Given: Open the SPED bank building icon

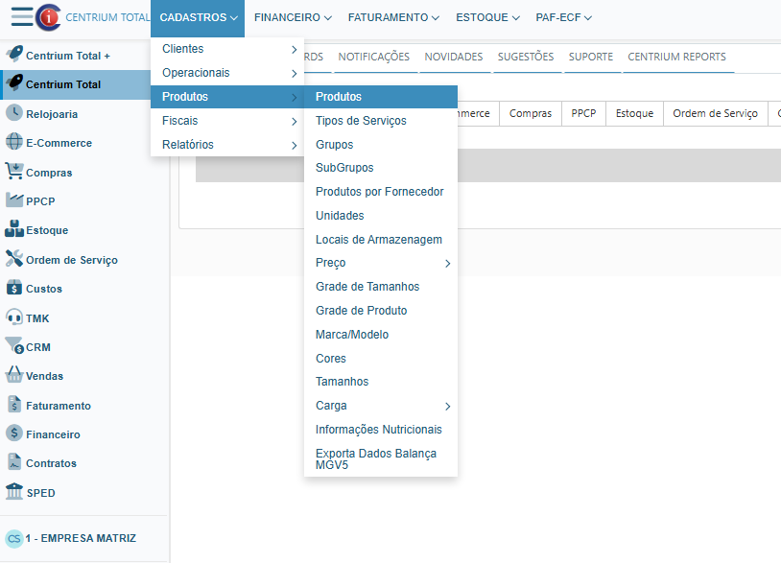Looking at the screenshot, I should click(x=14, y=492).
